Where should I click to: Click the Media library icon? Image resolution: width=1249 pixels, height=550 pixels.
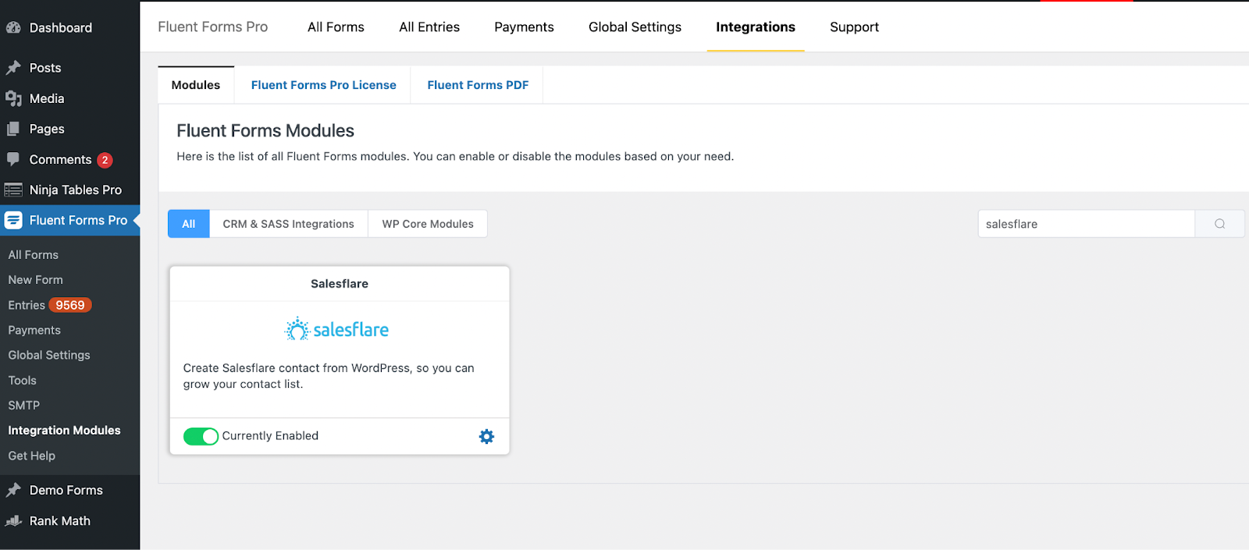(x=13, y=98)
